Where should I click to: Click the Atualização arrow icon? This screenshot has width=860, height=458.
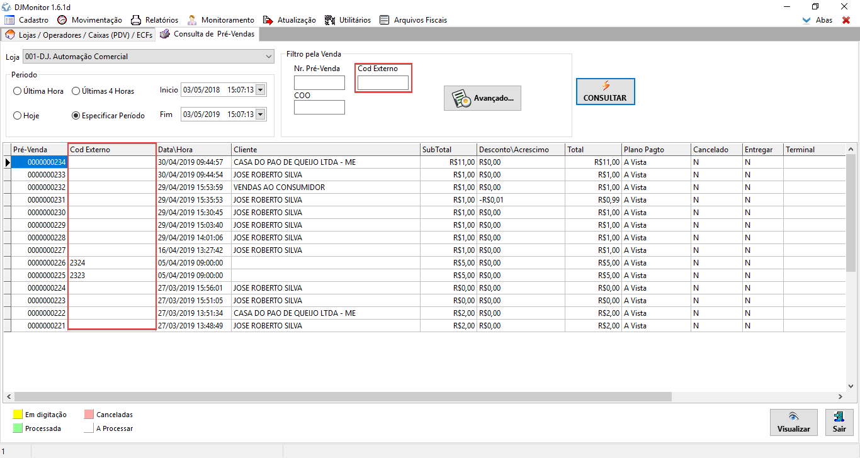268,20
